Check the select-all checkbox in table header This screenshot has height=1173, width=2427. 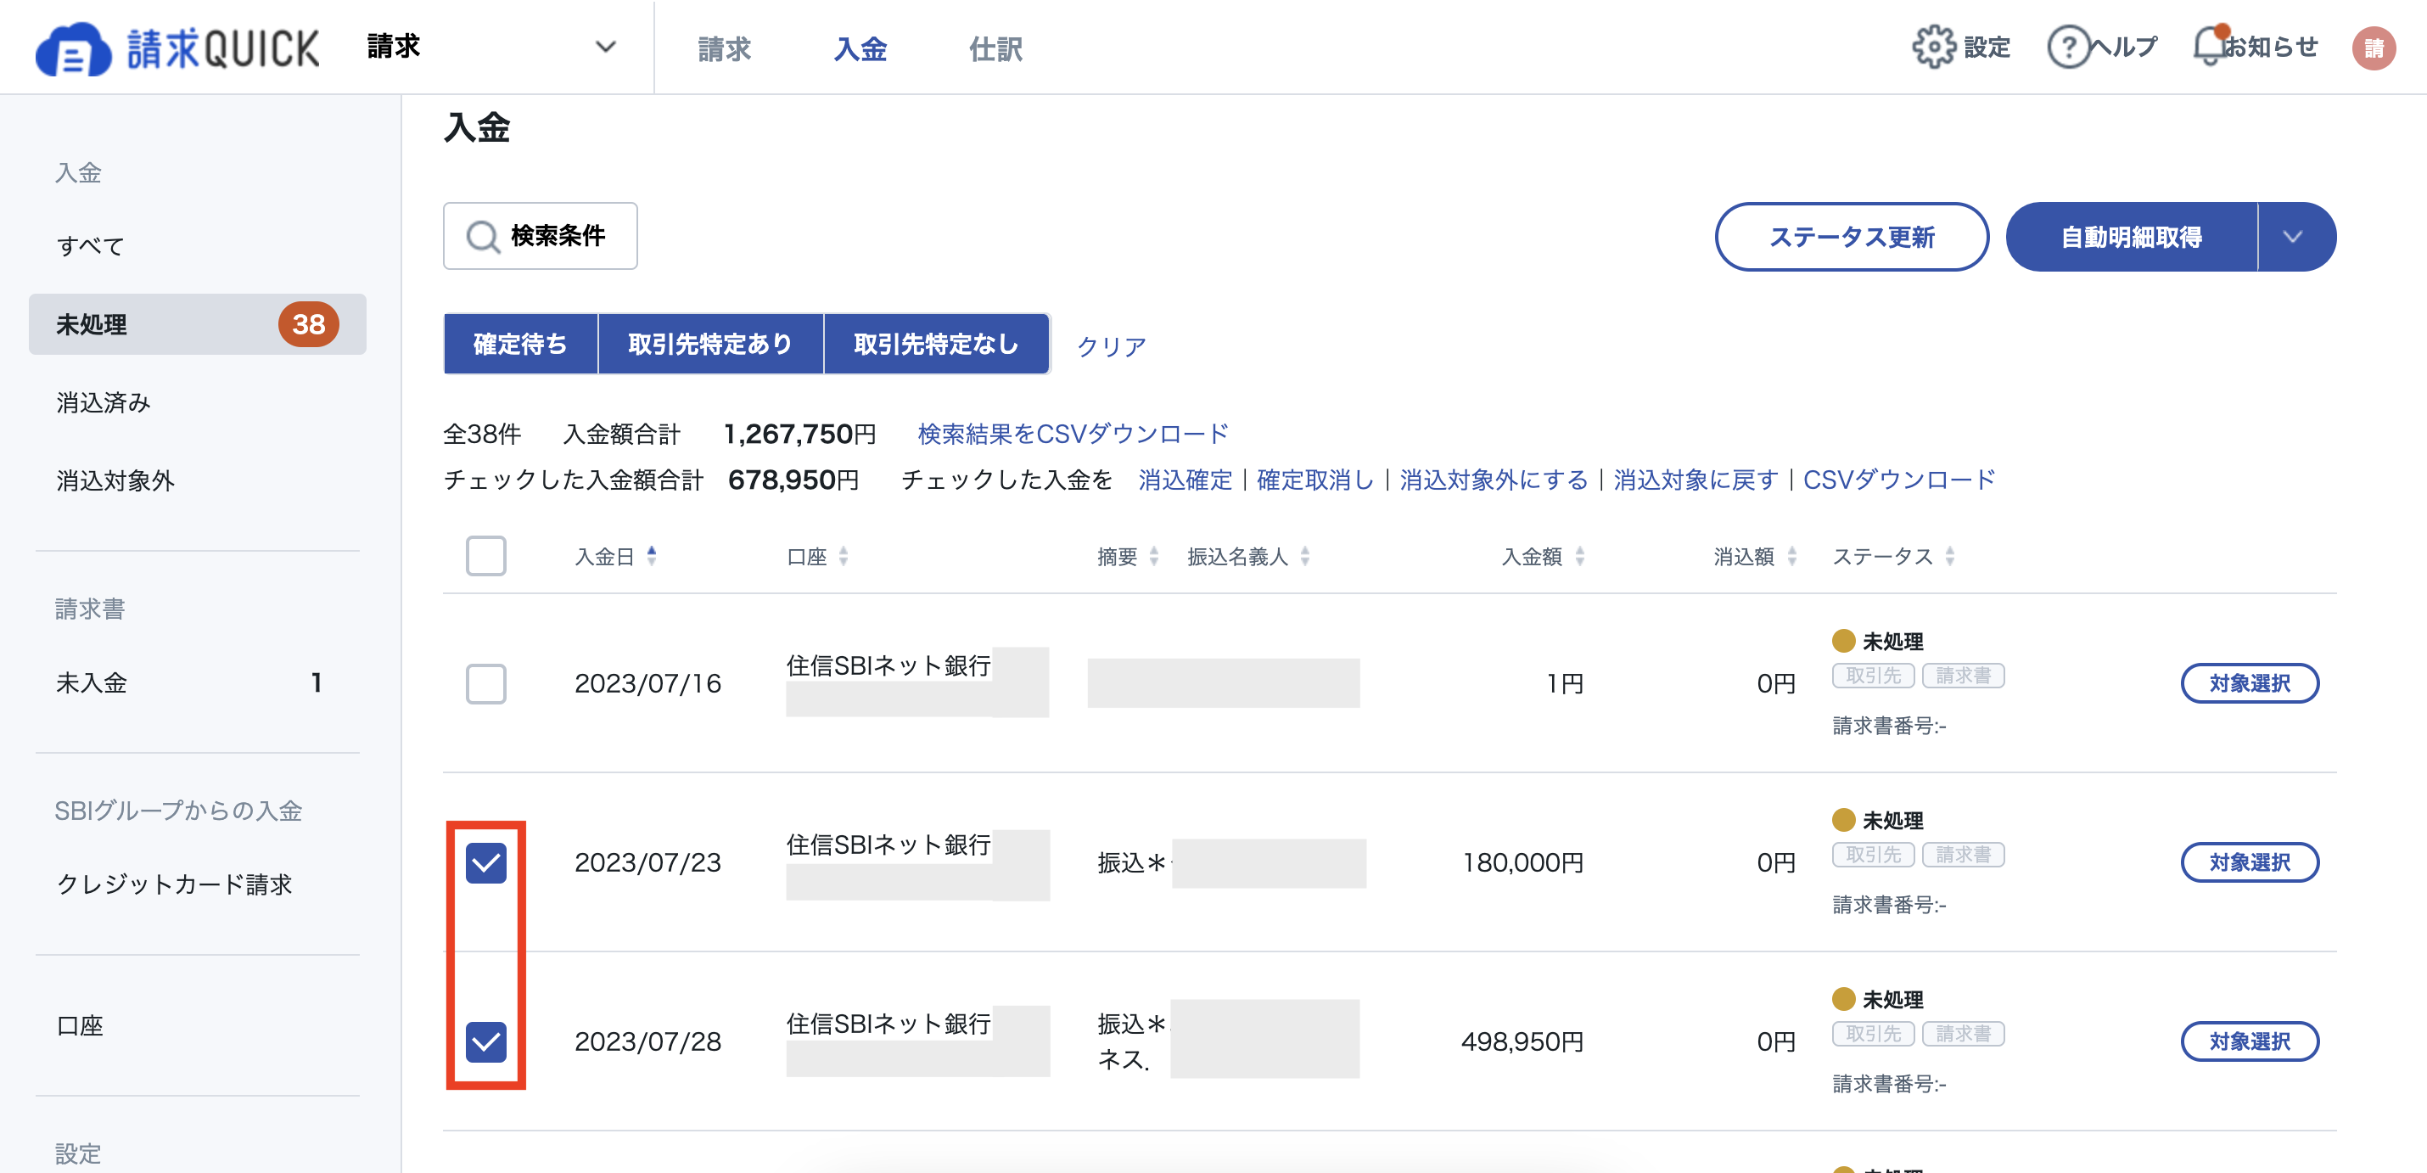486,556
